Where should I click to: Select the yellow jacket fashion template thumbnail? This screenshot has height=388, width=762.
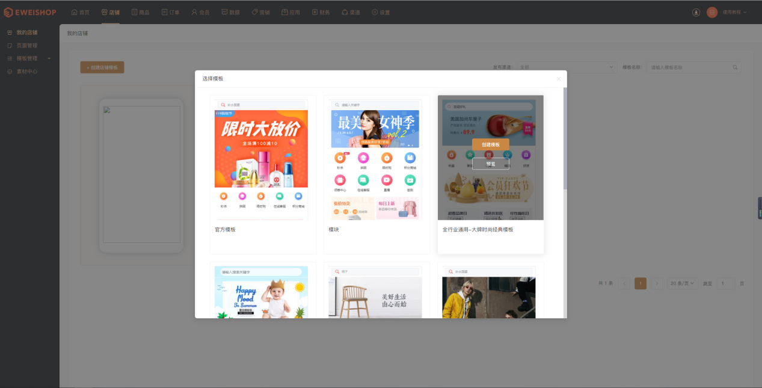pyautogui.click(x=489, y=292)
